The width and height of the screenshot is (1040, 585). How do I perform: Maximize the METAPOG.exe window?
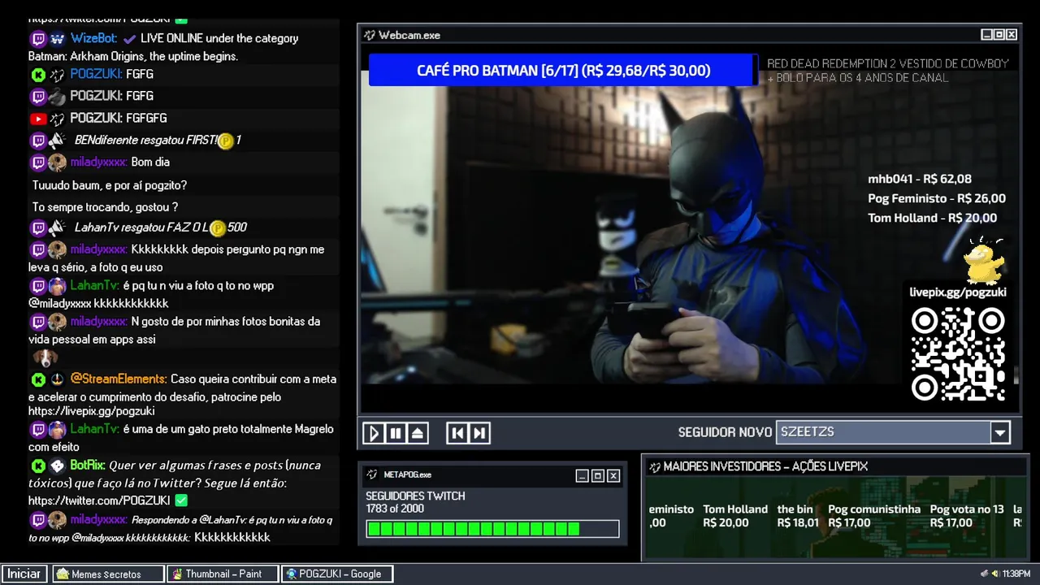(x=597, y=476)
